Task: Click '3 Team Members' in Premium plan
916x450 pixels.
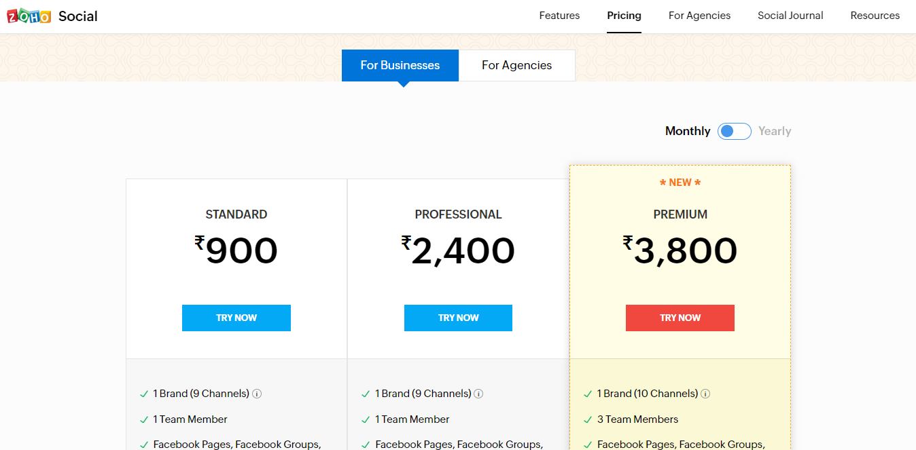Action: tap(637, 419)
